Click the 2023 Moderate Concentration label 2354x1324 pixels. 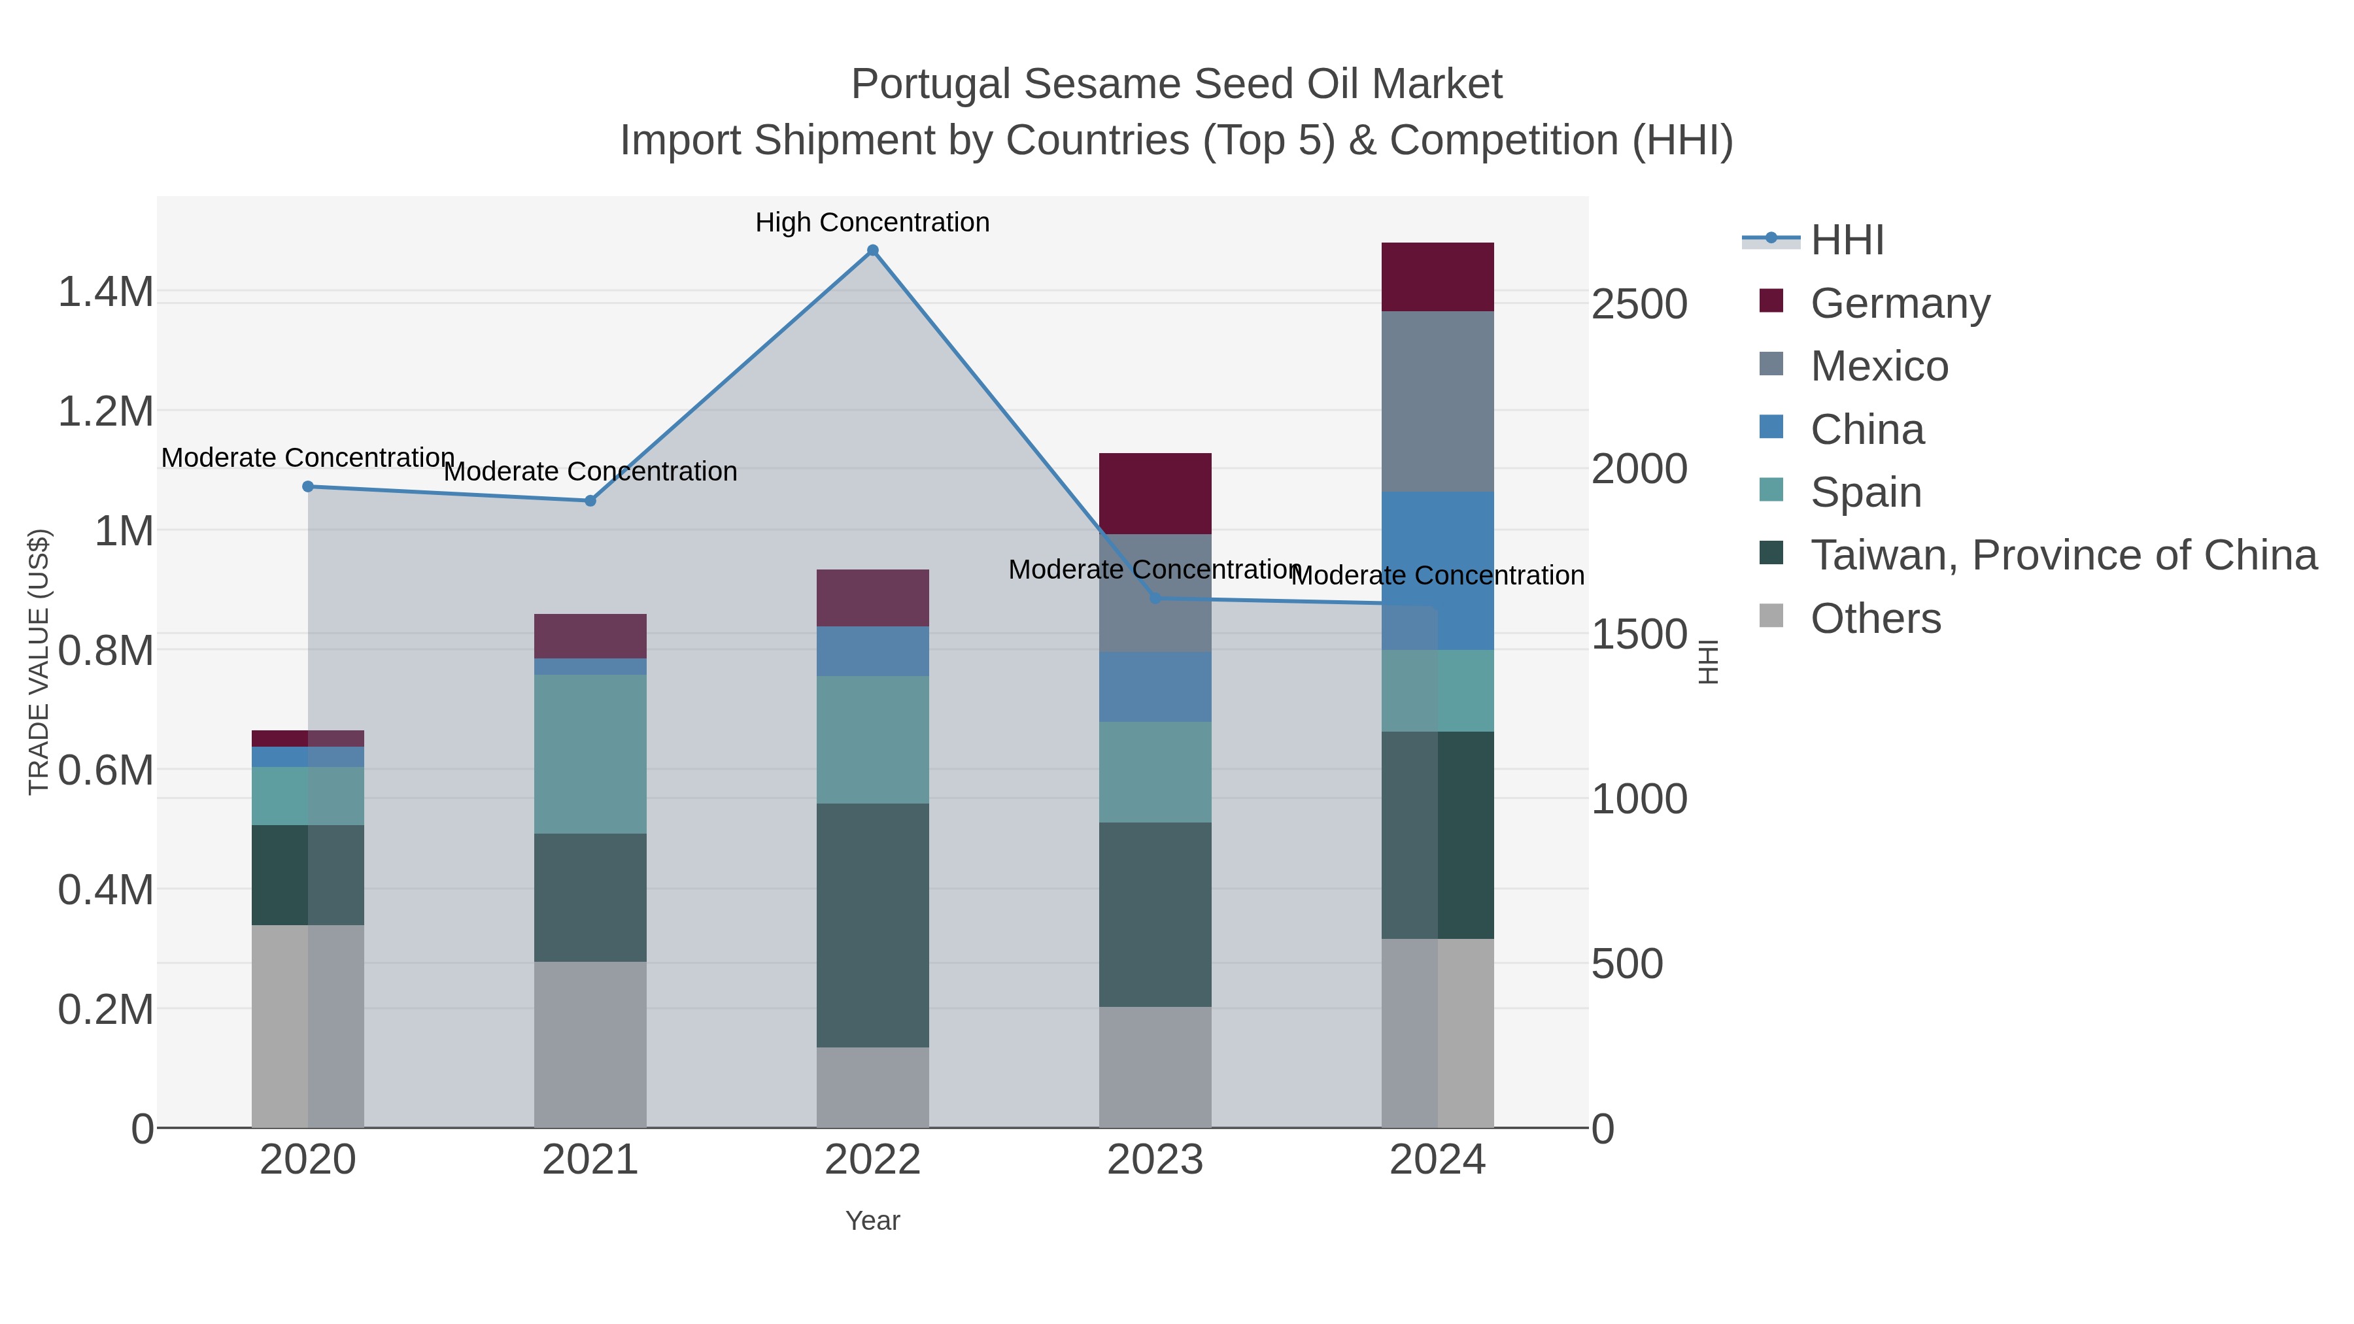click(1155, 569)
